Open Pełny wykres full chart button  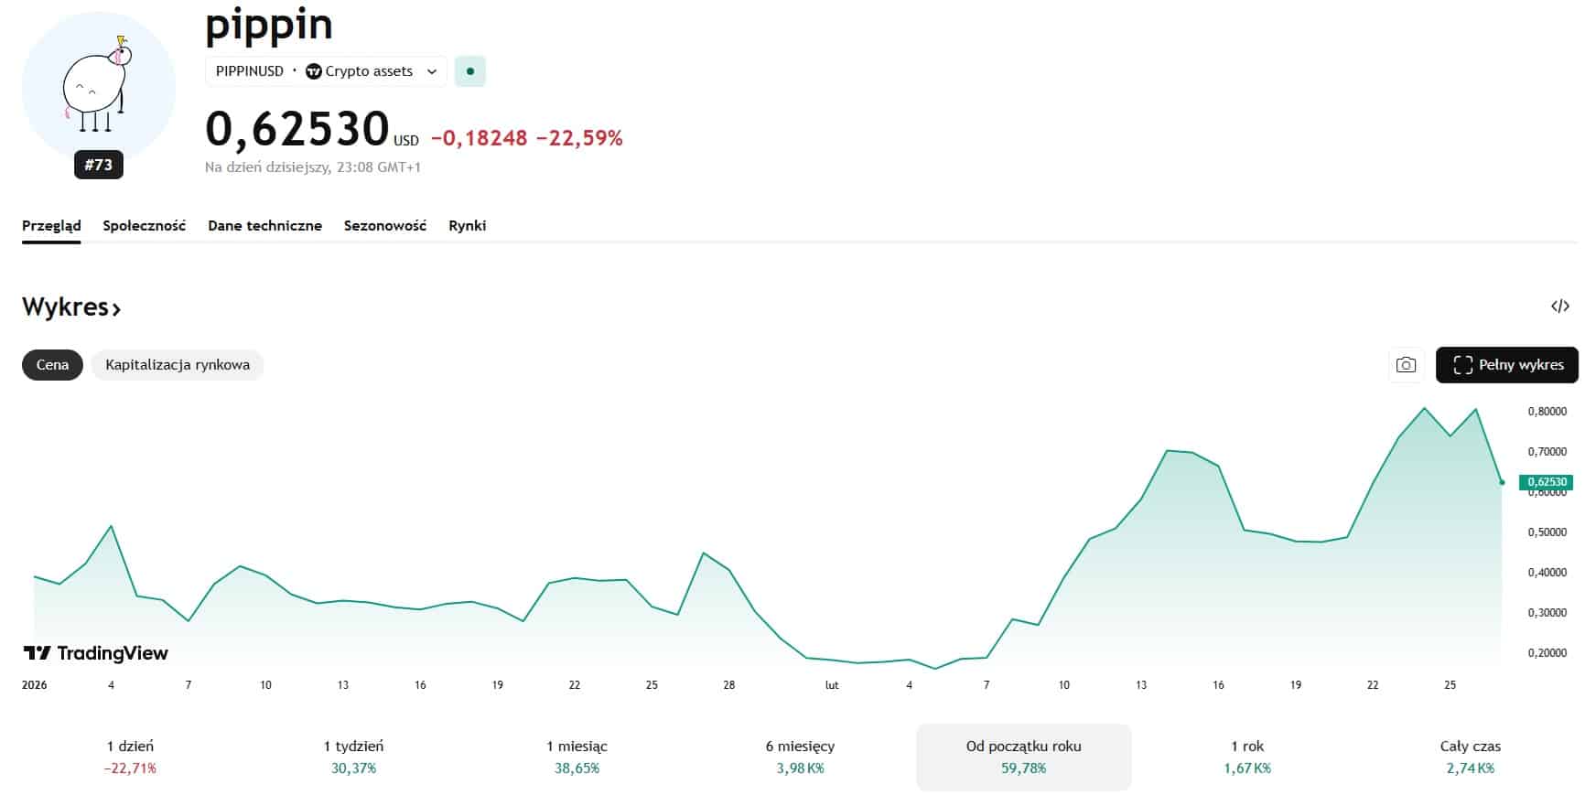pyautogui.click(x=1506, y=365)
